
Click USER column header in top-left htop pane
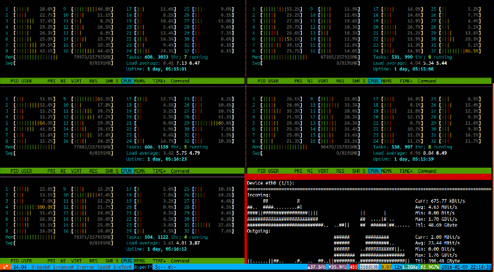tap(28, 81)
